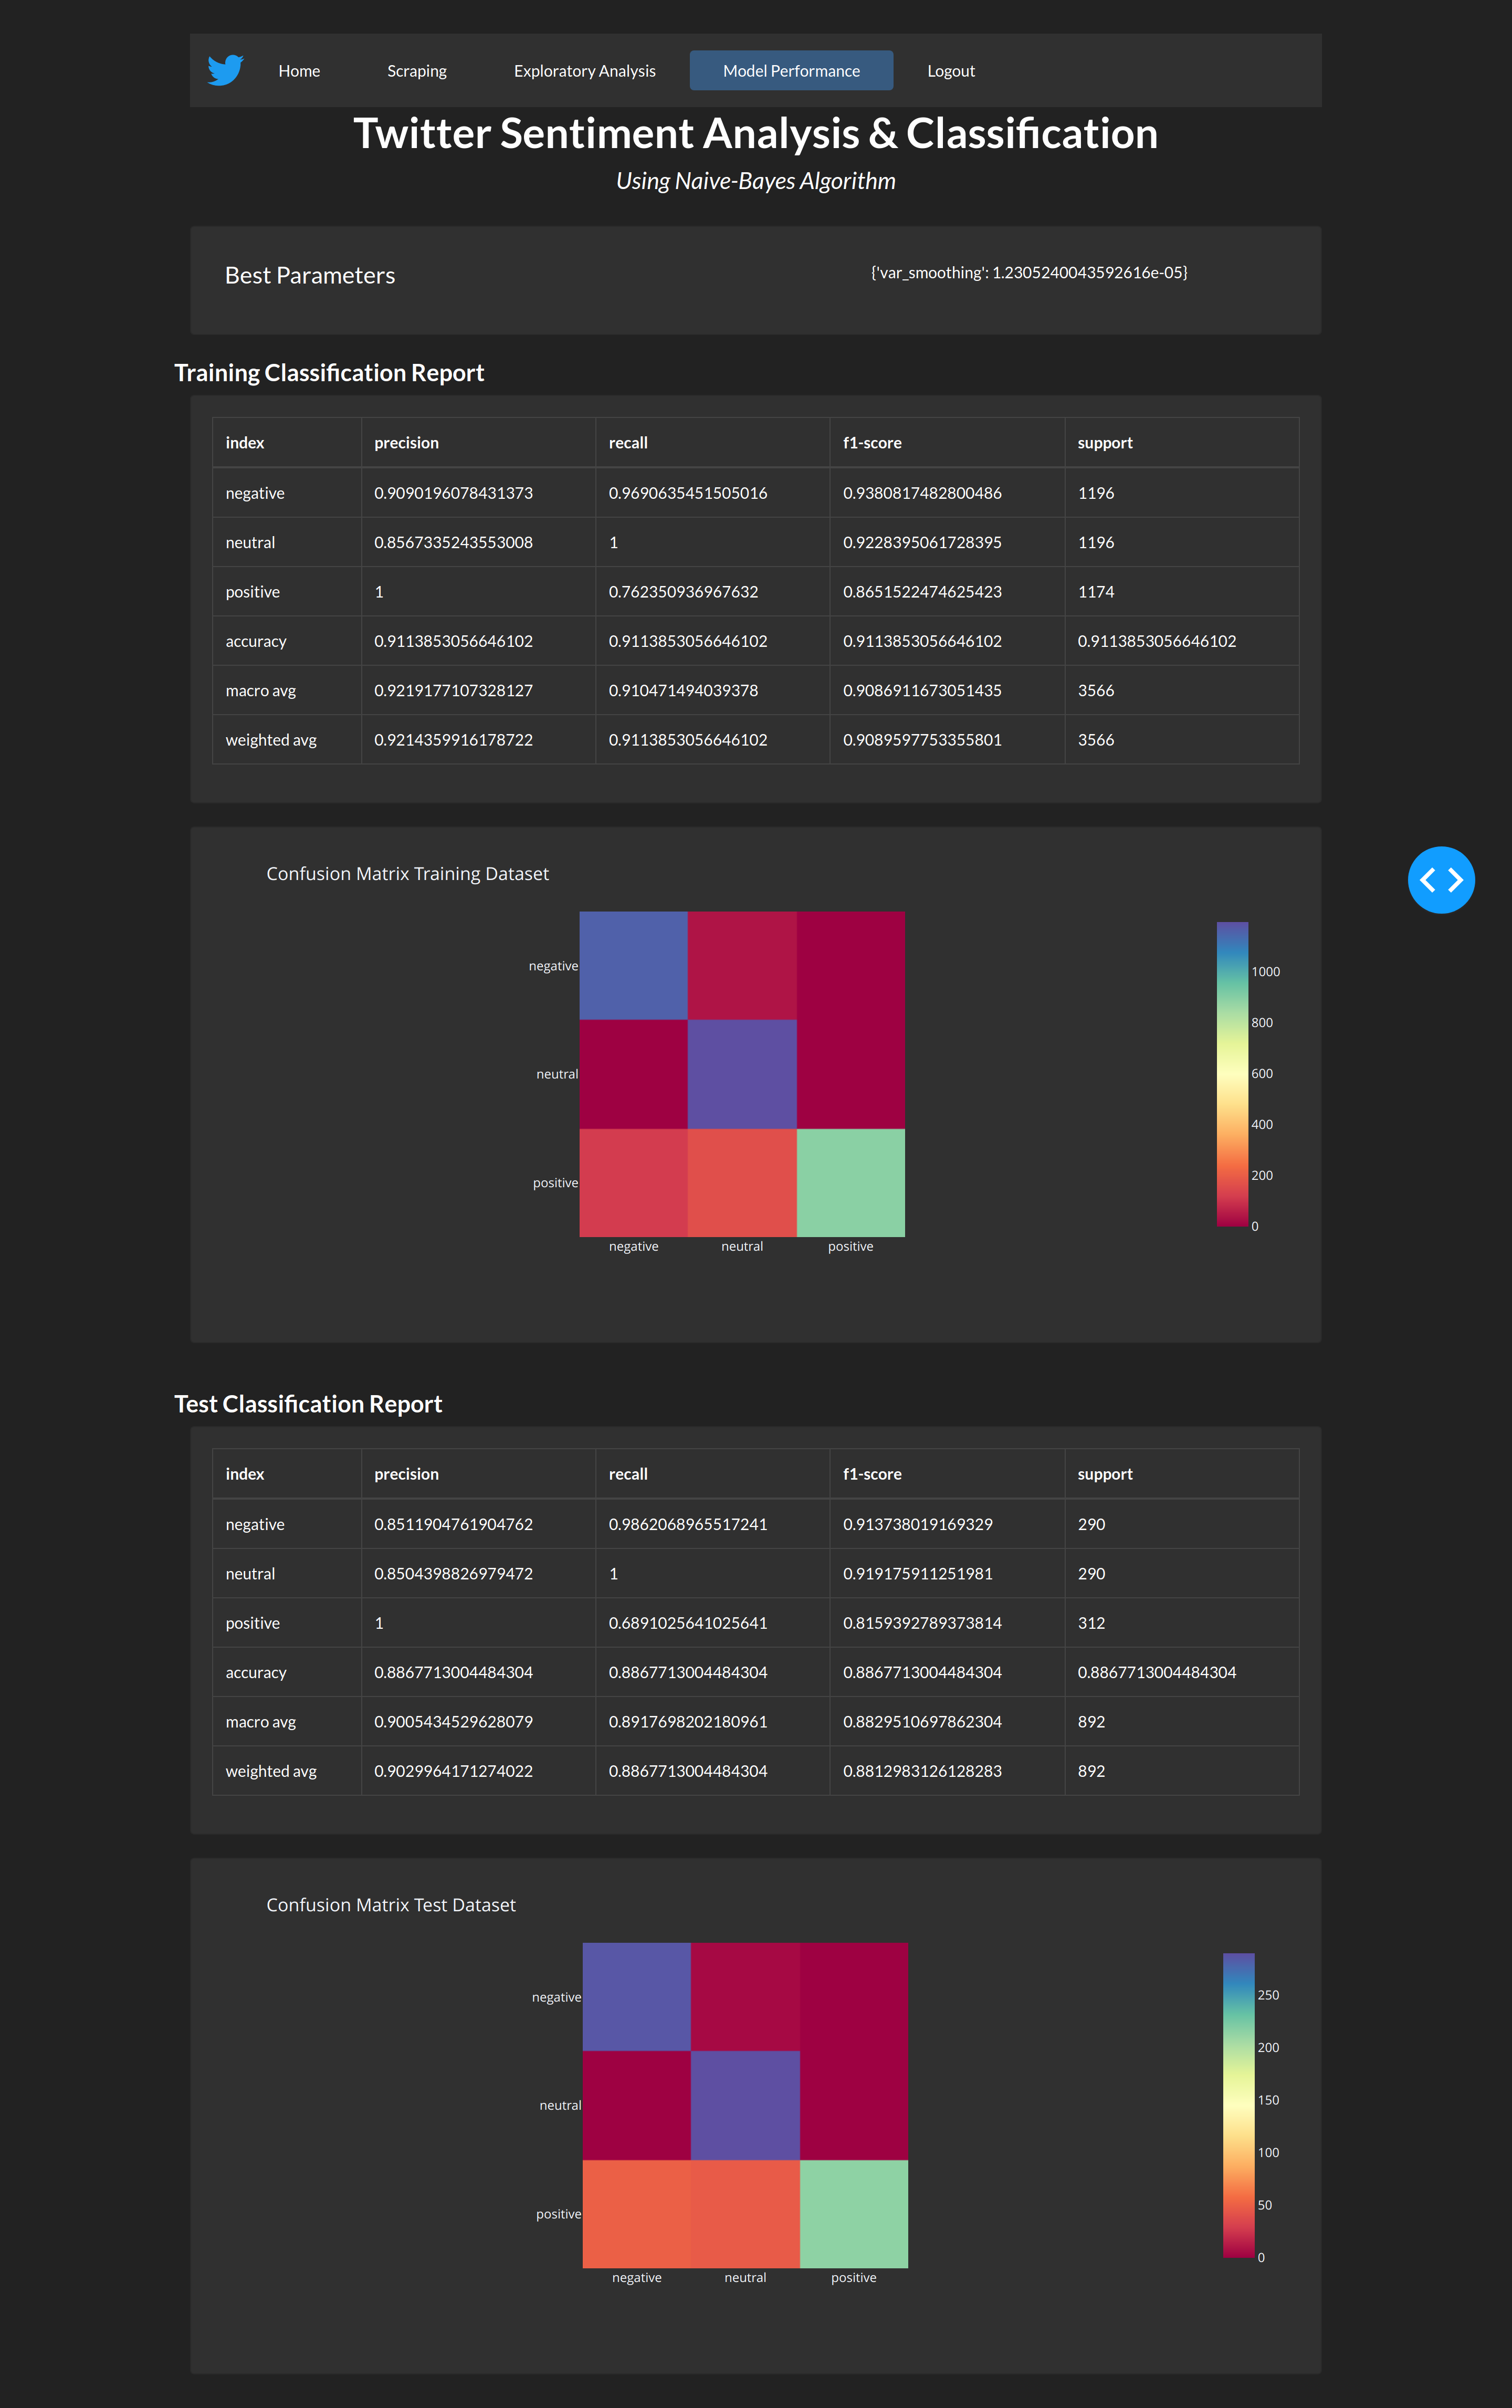This screenshot has height=2408, width=1512.
Task: Click the Logout link
Action: tap(950, 71)
